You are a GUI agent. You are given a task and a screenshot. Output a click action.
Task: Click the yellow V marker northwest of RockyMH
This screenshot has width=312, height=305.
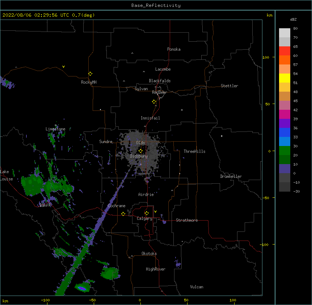tap(63, 67)
